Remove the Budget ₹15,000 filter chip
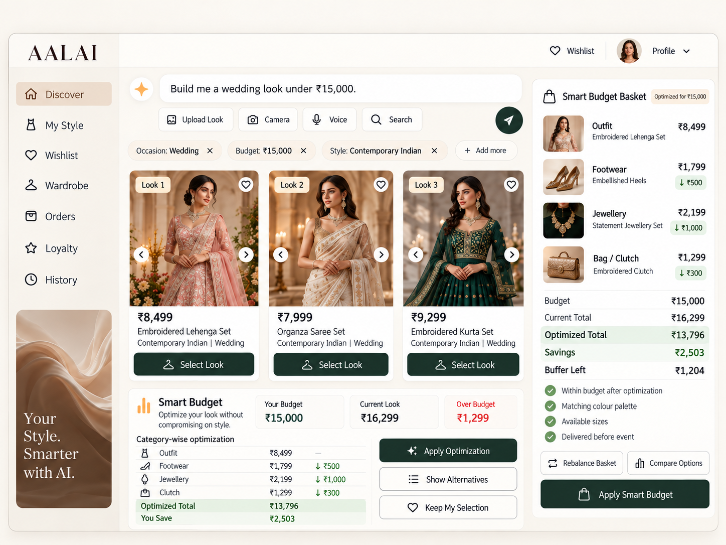 click(x=303, y=151)
